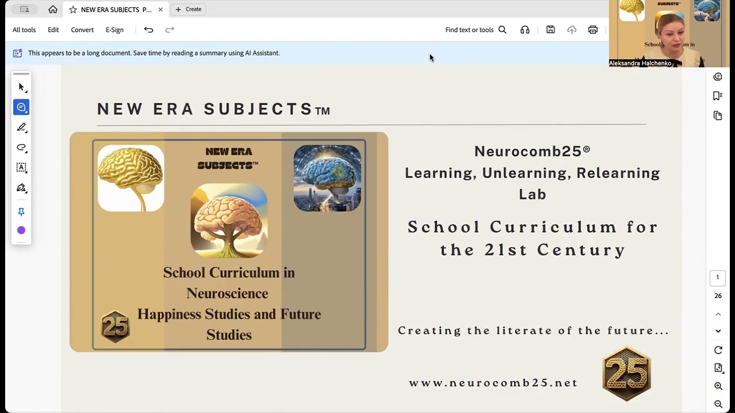
Task: Open the page thumbnails panel
Action: tap(718, 115)
